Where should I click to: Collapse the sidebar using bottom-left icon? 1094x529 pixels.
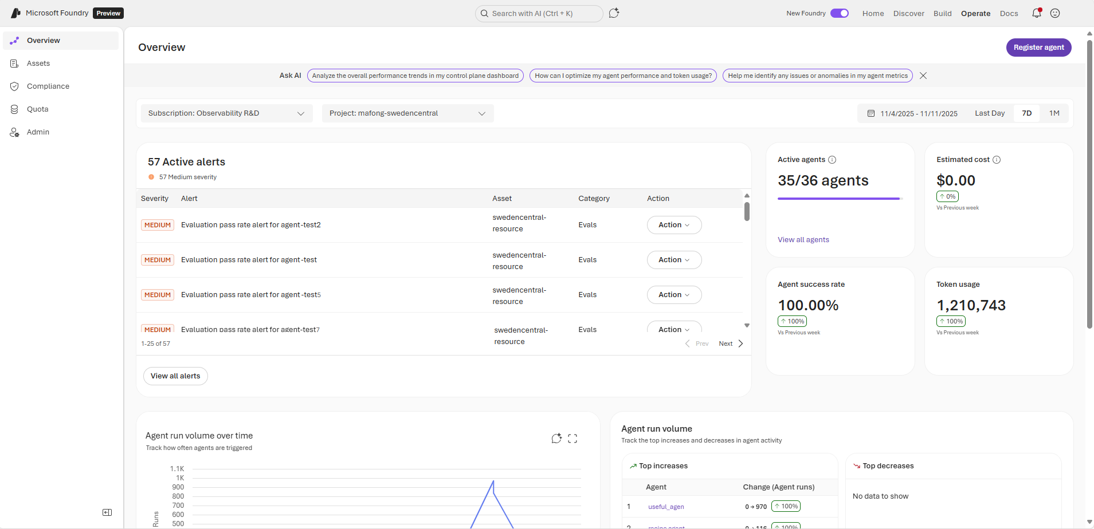click(x=107, y=512)
